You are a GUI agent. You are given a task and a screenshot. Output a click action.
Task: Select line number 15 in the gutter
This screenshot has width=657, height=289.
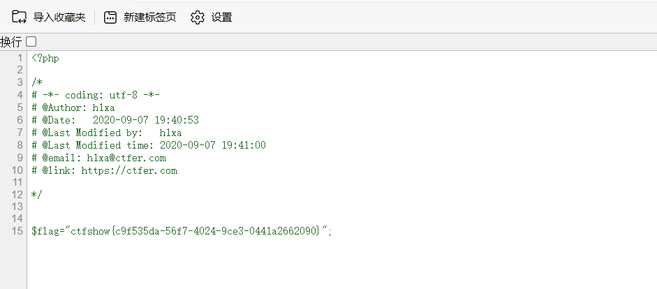point(17,231)
